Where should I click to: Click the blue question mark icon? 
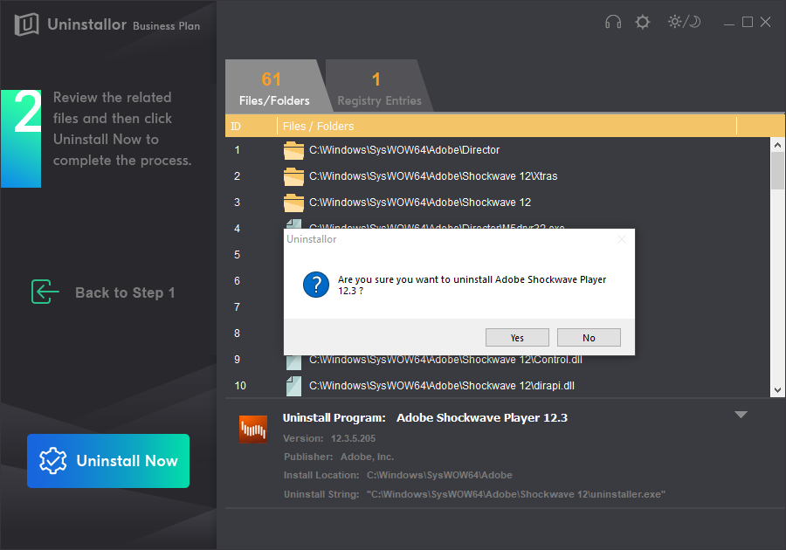pyautogui.click(x=316, y=285)
